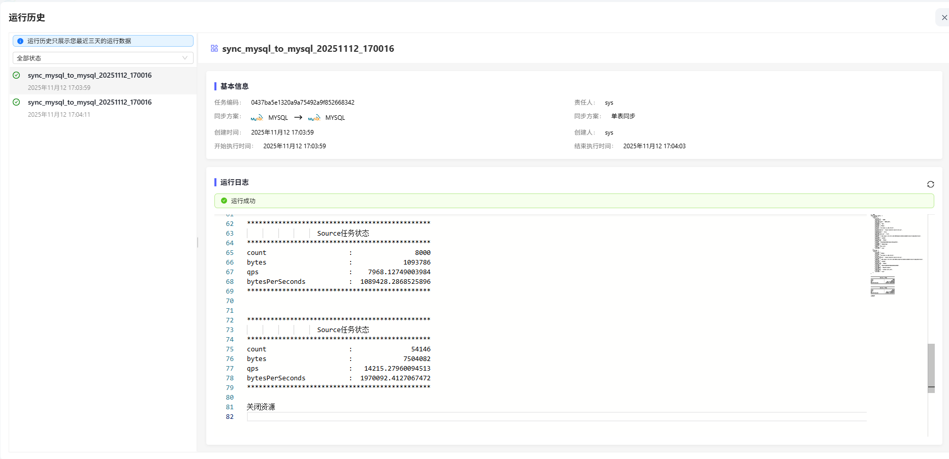Click the log viewer vertical scrollbar thumb
The width and height of the screenshot is (949, 459).
931,368
